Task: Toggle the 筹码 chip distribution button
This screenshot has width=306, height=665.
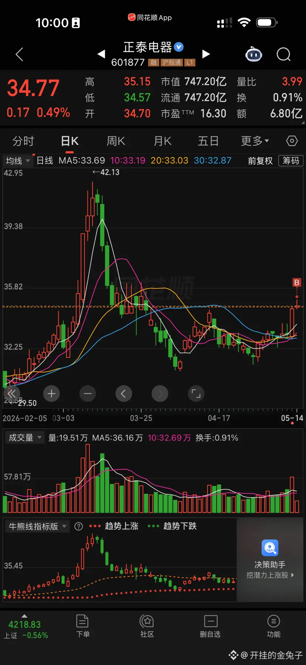Action: pos(291,161)
